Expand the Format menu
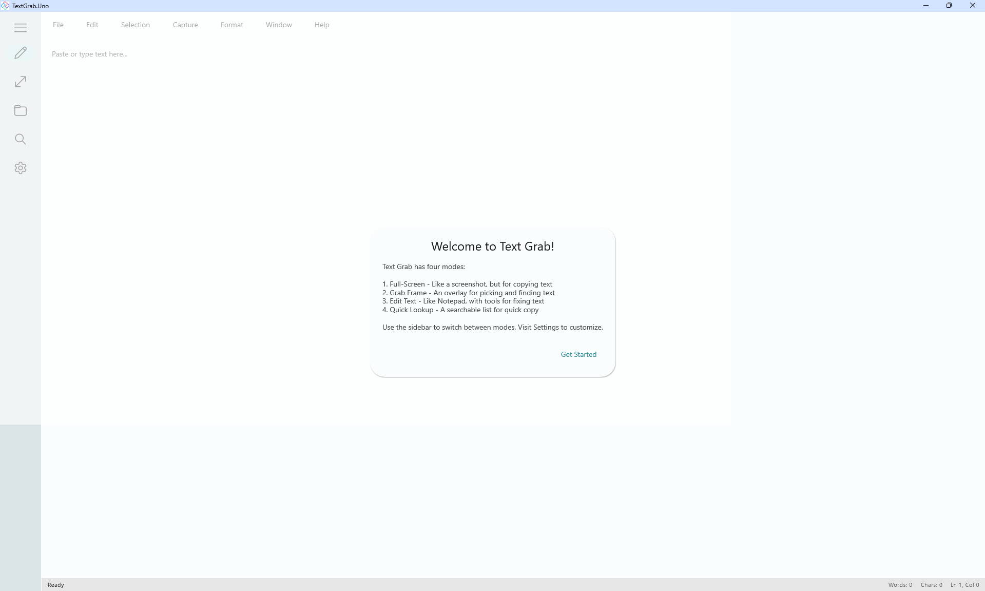This screenshot has width=985, height=591. 232,25
